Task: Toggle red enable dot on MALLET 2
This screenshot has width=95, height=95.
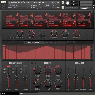Action: [x=32, y=14]
